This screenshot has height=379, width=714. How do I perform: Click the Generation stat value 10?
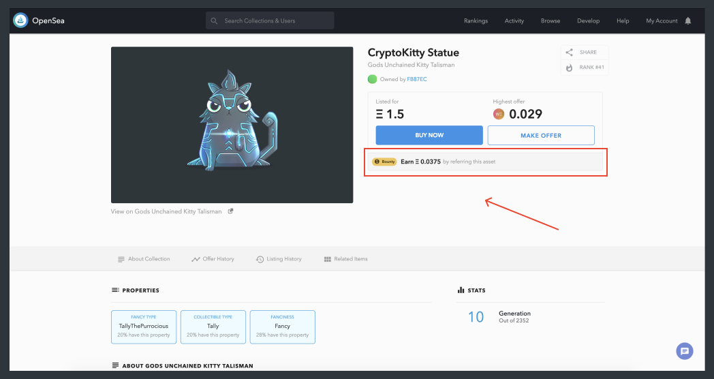pos(476,317)
